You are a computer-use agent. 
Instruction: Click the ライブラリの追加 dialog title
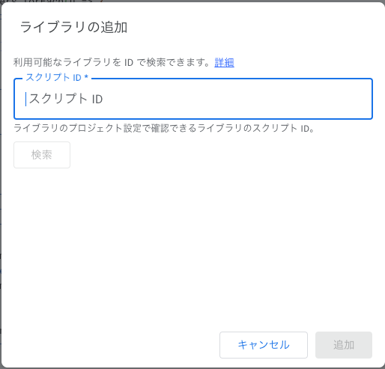point(73,27)
